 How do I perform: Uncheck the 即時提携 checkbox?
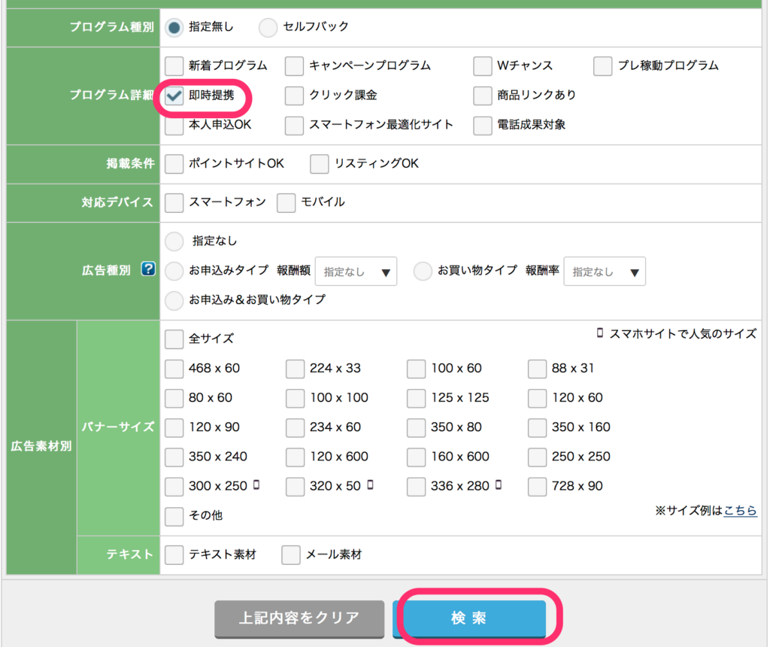tap(174, 96)
